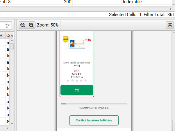
Task: Save the rendered page screenshot
Action: click(x=170, y=25)
